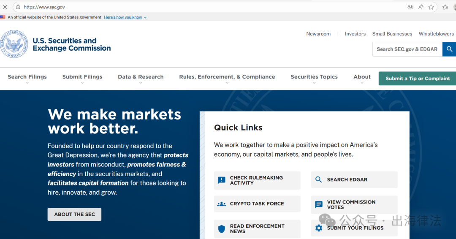Image resolution: width=456 pixels, height=239 pixels.
Task: Open SUBMIT YOUR FILINGS quick link
Action: pos(354,228)
